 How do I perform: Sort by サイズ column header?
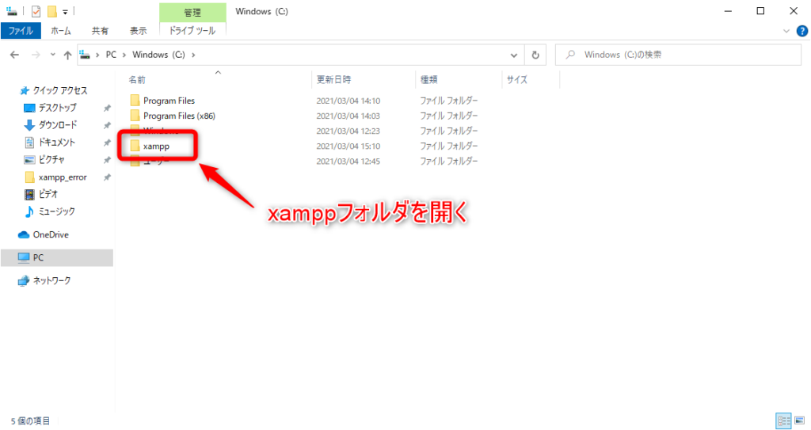[x=516, y=80]
